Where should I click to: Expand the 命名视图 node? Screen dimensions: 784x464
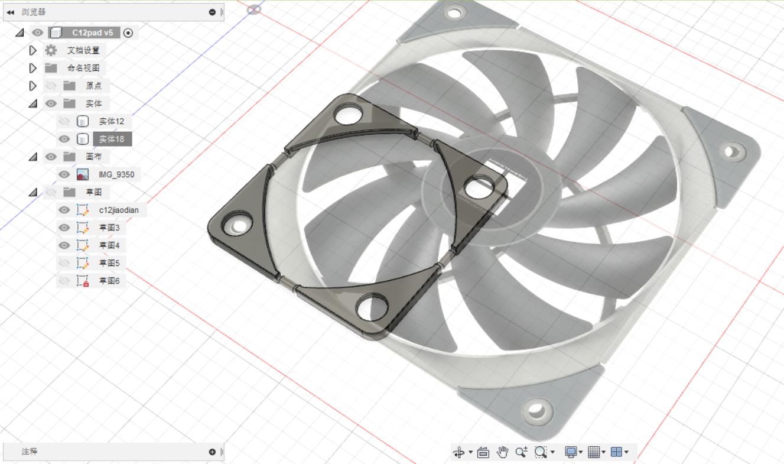pyautogui.click(x=33, y=68)
